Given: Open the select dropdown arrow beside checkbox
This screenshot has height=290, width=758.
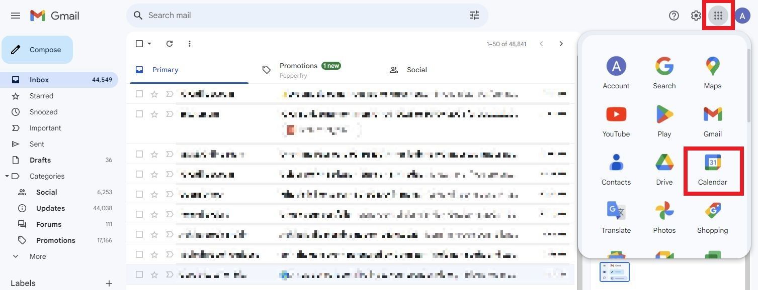Looking at the screenshot, I should [149, 44].
